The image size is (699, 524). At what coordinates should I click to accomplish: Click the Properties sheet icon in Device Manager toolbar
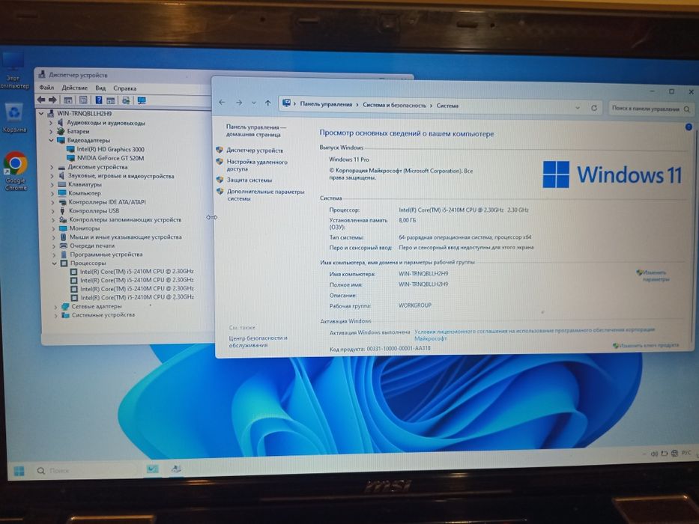pos(83,100)
